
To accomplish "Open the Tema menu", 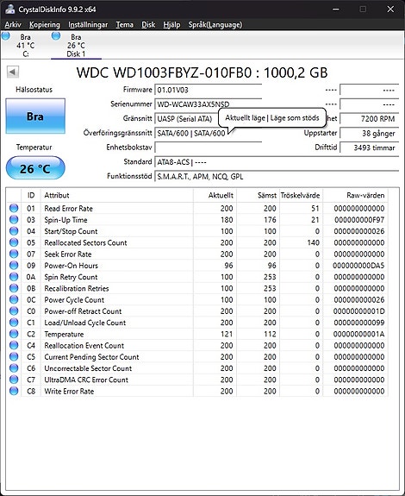I will (x=124, y=25).
